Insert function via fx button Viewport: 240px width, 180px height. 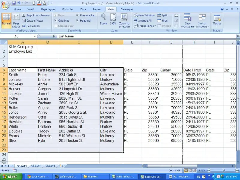[x=54, y=36]
